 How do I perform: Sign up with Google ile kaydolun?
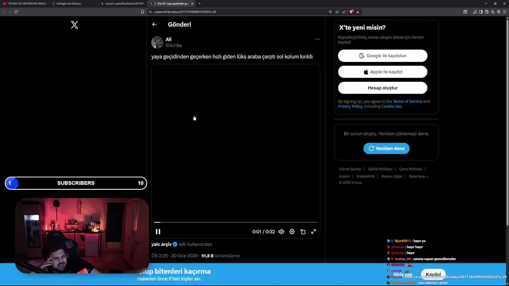pyautogui.click(x=383, y=56)
